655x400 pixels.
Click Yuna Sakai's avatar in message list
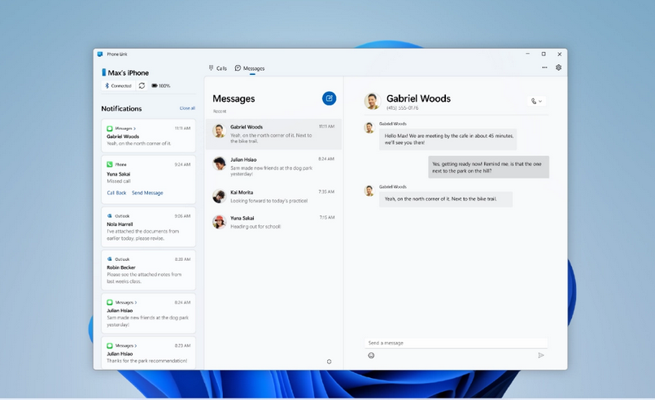220,222
